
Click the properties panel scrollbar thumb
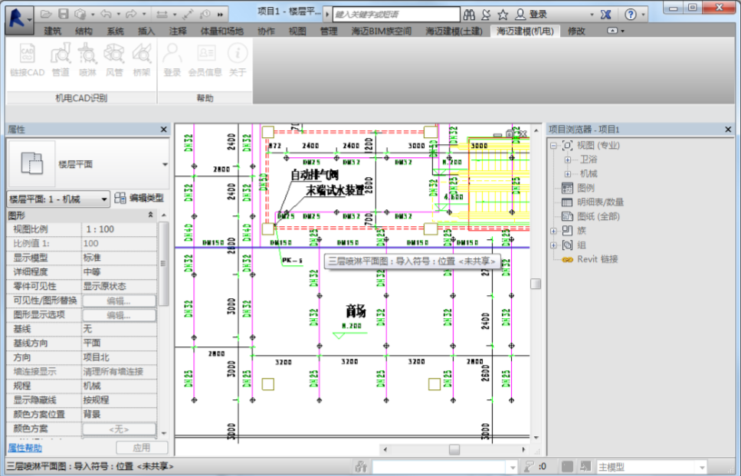[x=163, y=264]
